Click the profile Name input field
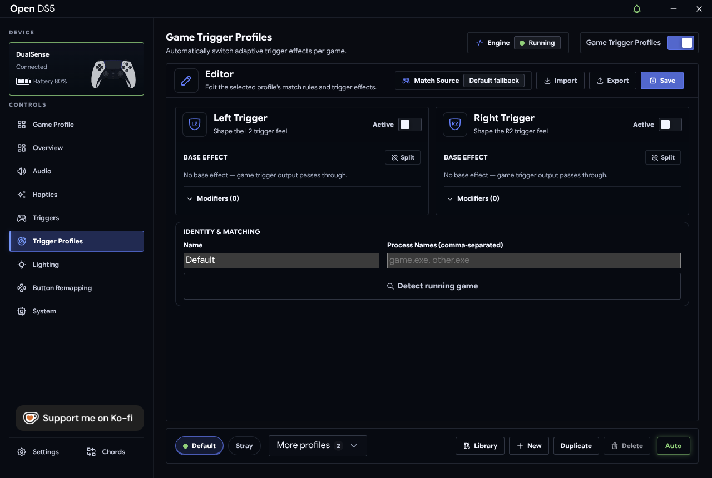 pos(281,261)
